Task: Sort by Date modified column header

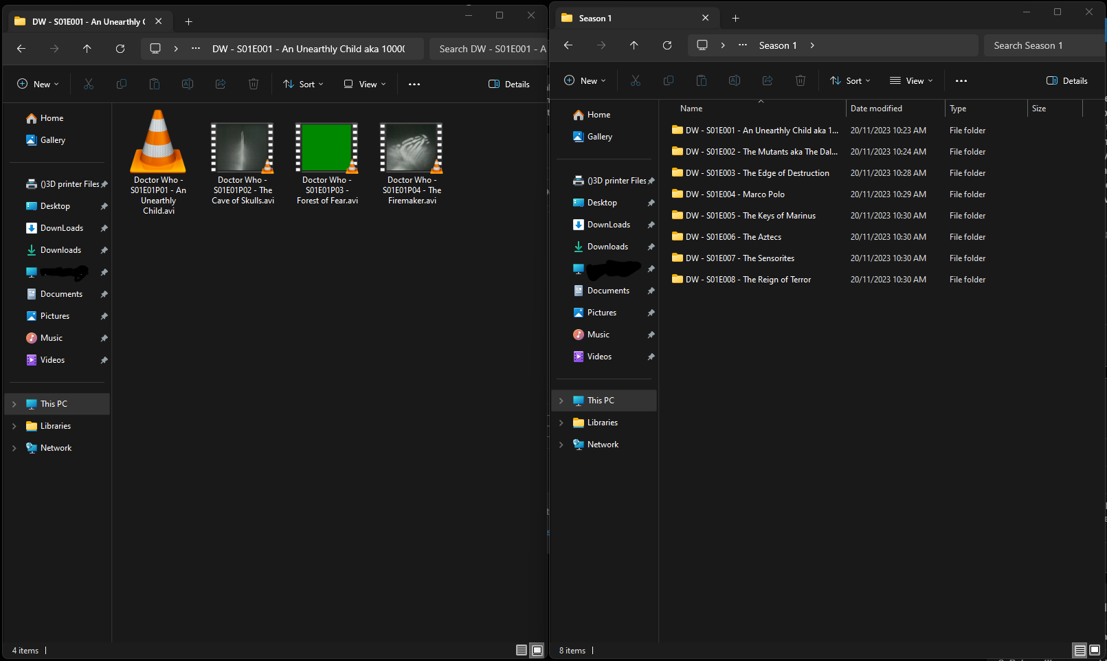Action: (x=876, y=109)
